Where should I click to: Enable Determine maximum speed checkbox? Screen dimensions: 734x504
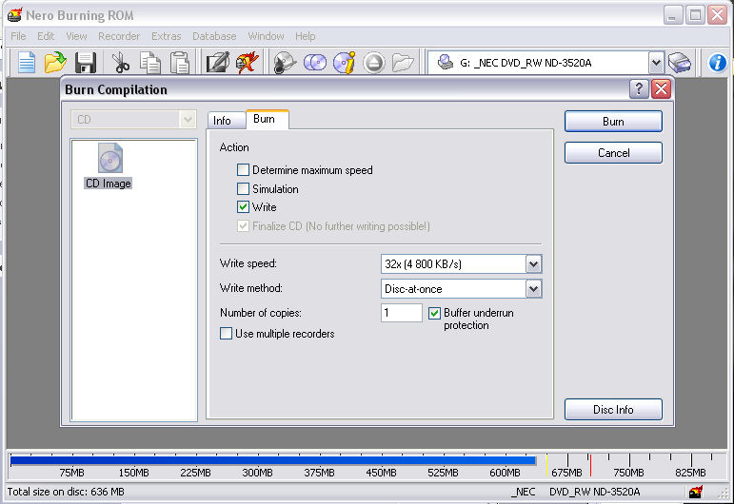[244, 170]
